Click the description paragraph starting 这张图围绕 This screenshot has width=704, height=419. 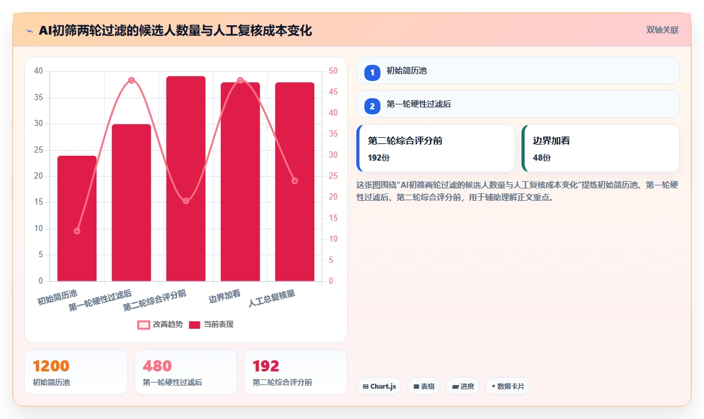(517, 191)
